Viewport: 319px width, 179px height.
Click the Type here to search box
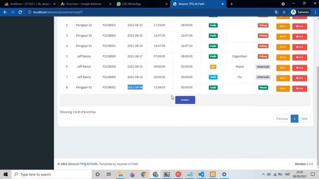(x=52, y=175)
